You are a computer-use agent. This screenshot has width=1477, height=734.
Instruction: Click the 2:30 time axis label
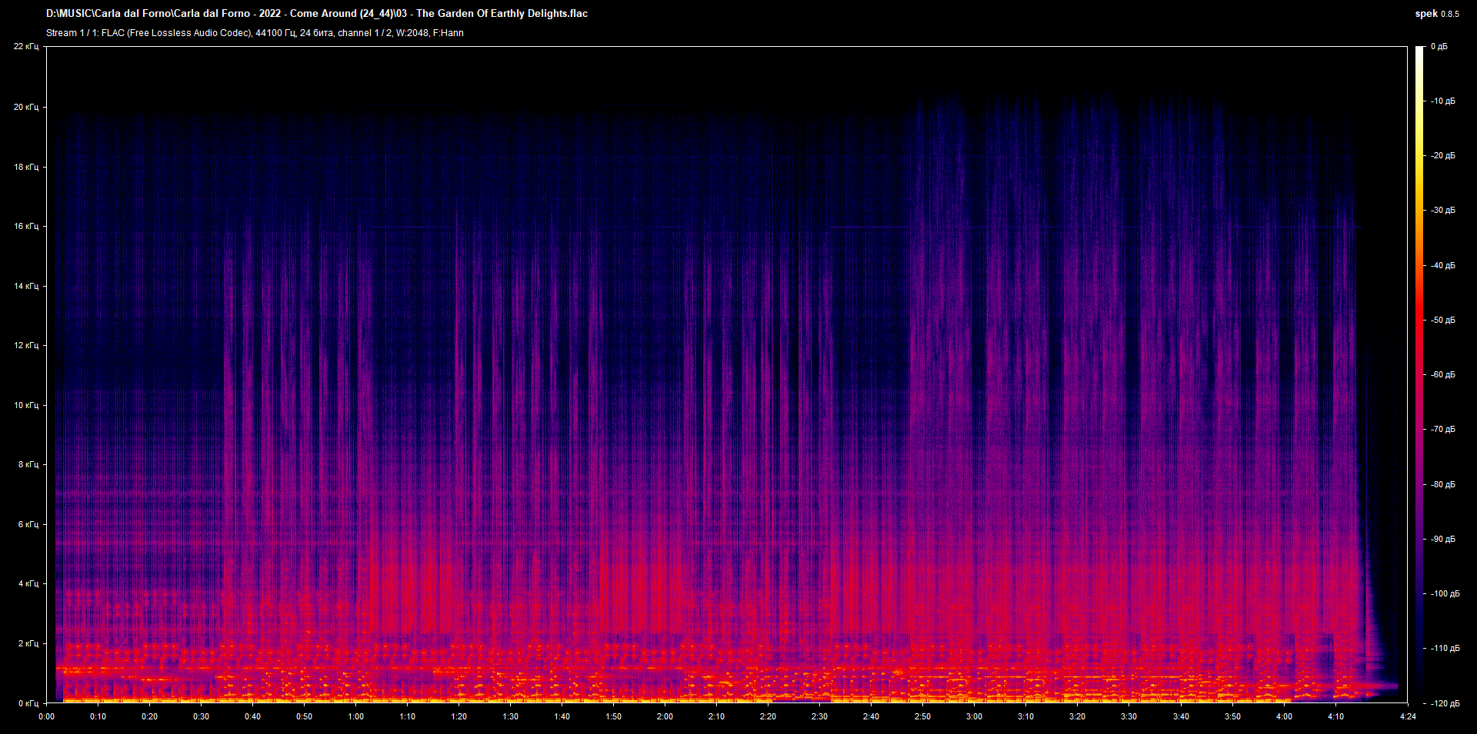[820, 716]
